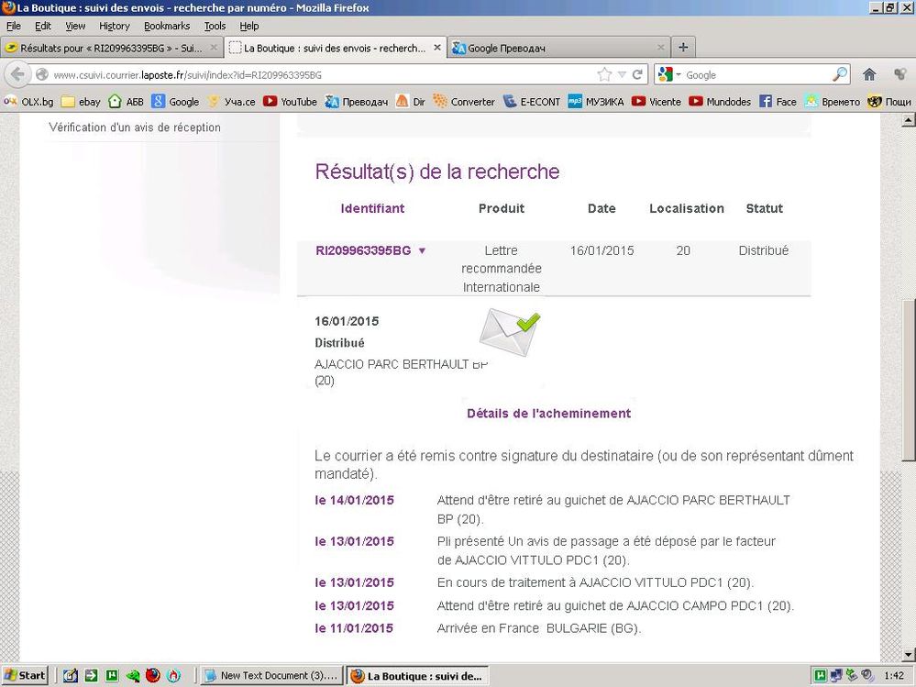The width and height of the screenshot is (916, 687).
Task: Open the Windows Start menu
Action: (25, 675)
